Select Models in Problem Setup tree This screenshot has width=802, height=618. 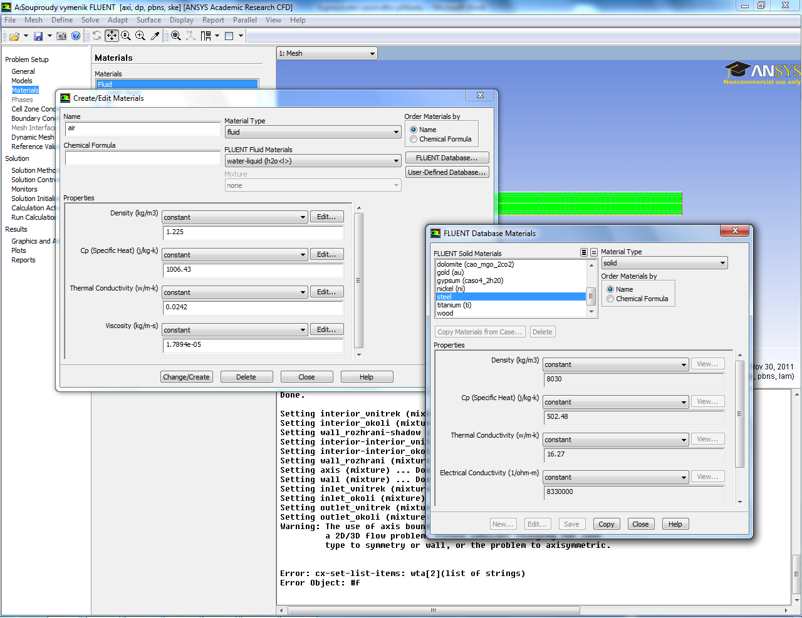pyautogui.click(x=22, y=81)
